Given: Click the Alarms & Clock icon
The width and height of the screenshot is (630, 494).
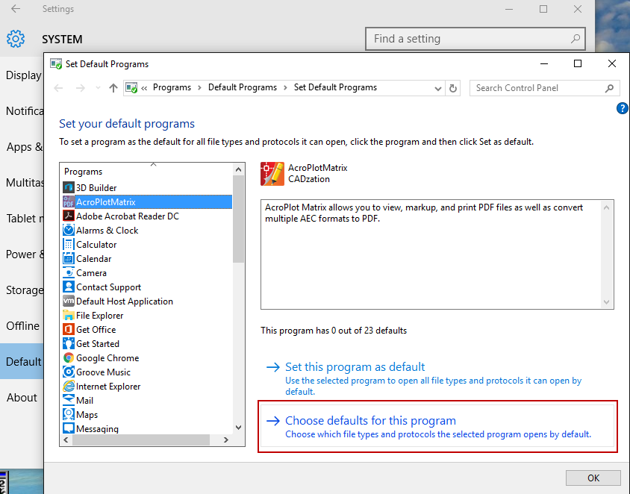Looking at the screenshot, I should 69,230.
